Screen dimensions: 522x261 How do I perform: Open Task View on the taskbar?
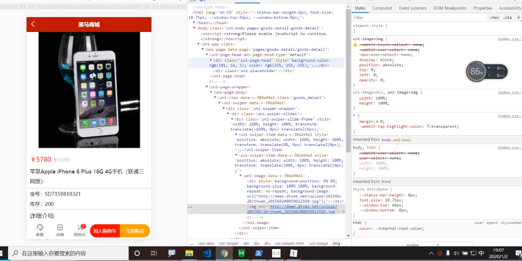[154, 253]
